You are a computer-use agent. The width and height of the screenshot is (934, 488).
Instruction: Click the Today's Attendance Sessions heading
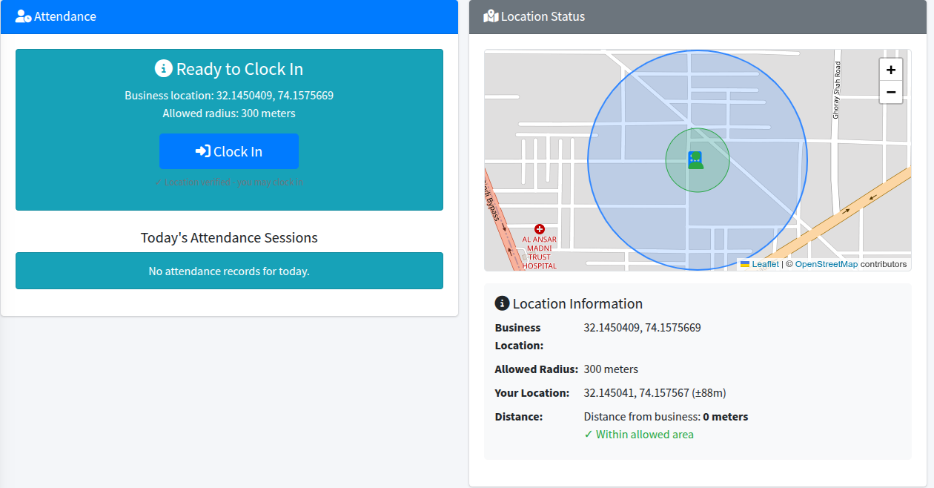tap(228, 237)
